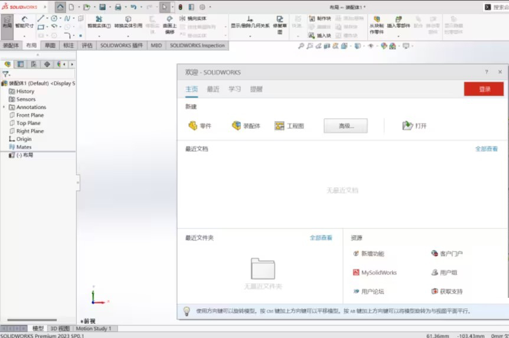Undo the last action
Image resolution: width=509 pixels, height=338 pixels.
click(133, 7)
